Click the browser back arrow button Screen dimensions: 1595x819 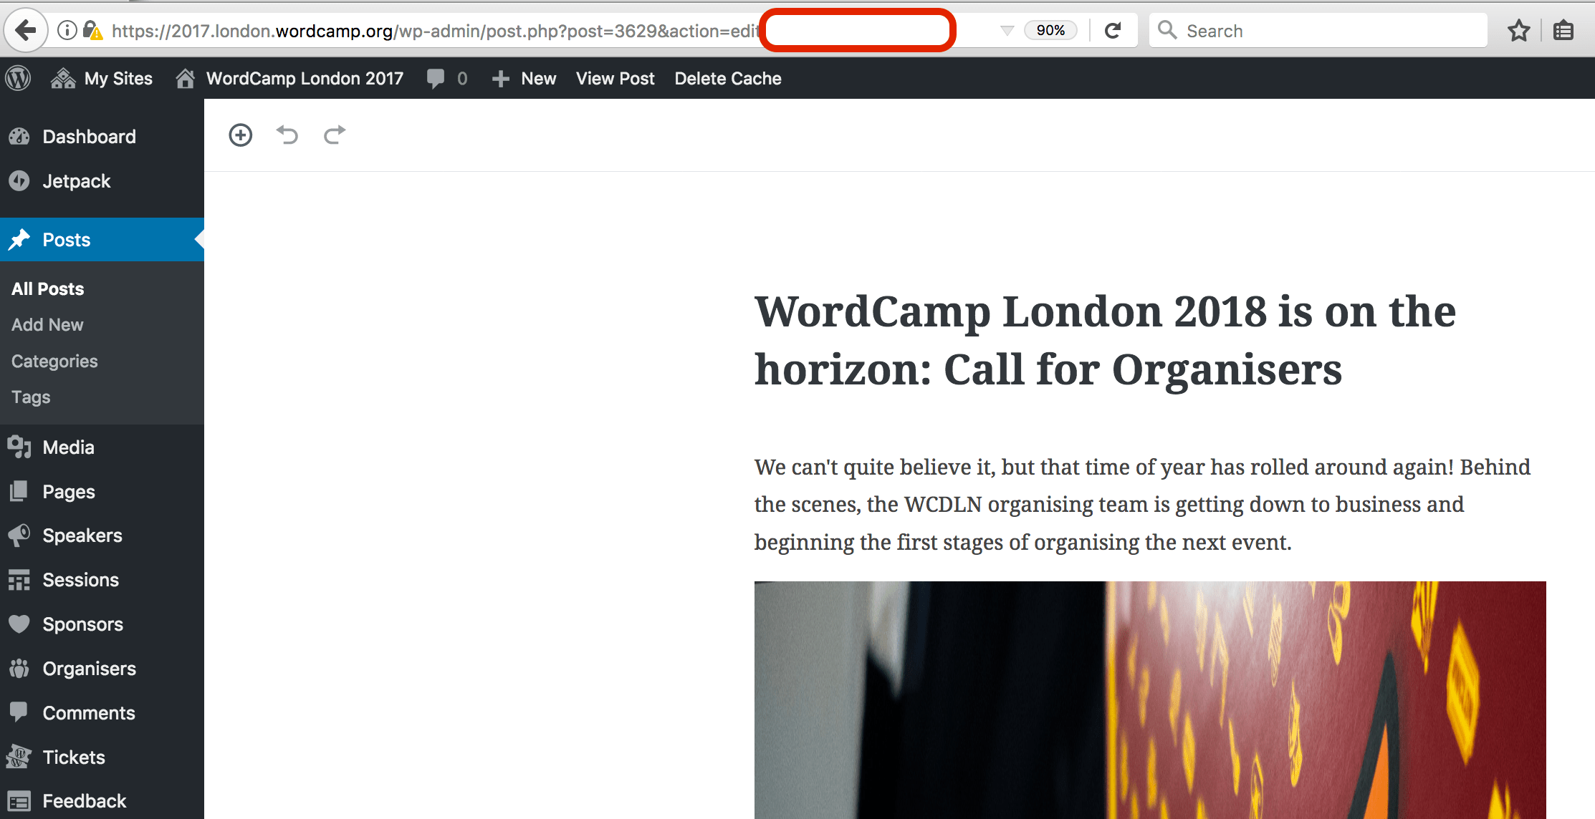(x=26, y=30)
